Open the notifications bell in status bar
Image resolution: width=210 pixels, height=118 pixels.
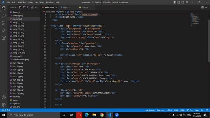click(207, 110)
